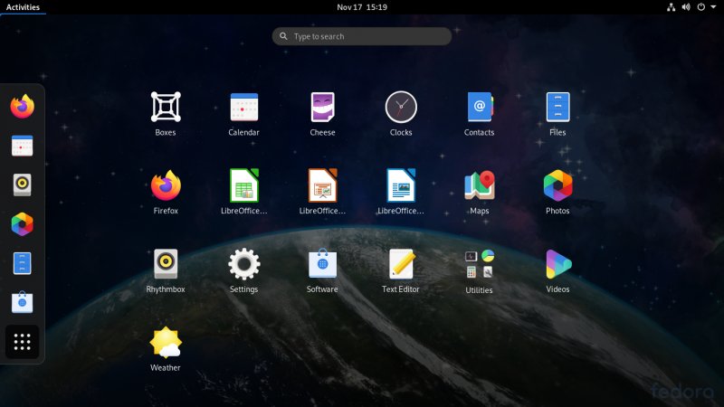Click the Calendar icon in the dock
The width and height of the screenshot is (724, 407).
(x=22, y=146)
